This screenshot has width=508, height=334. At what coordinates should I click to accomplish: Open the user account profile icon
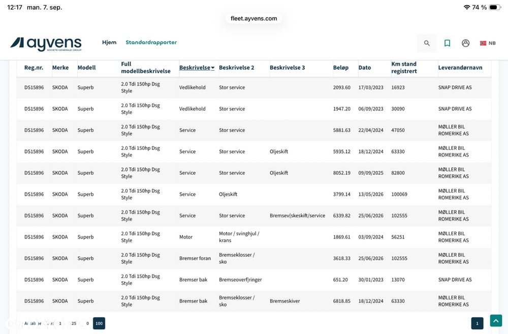465,43
